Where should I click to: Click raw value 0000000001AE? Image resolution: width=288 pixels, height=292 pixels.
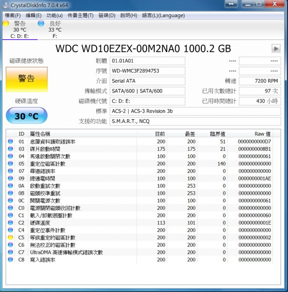point(254,178)
